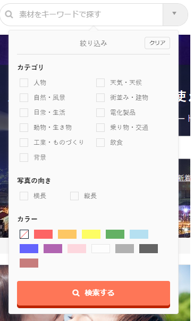Click the orange 検索する button
The height and width of the screenshot is (321, 194).
[x=94, y=294]
